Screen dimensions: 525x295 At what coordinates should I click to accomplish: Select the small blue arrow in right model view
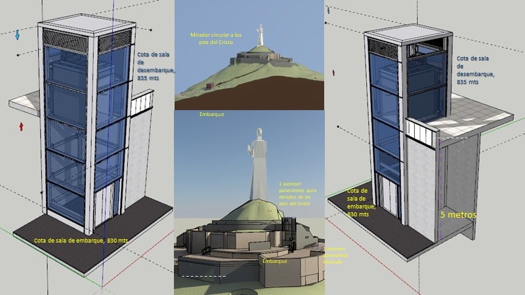[x=329, y=10]
